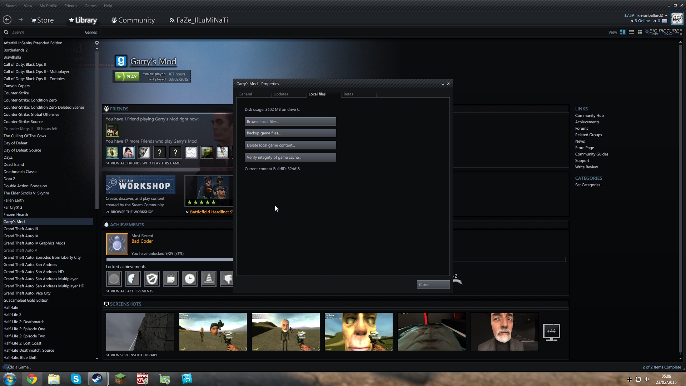Open Google Chrome from the taskbar
Screen dimensions: 686x386
pos(32,379)
